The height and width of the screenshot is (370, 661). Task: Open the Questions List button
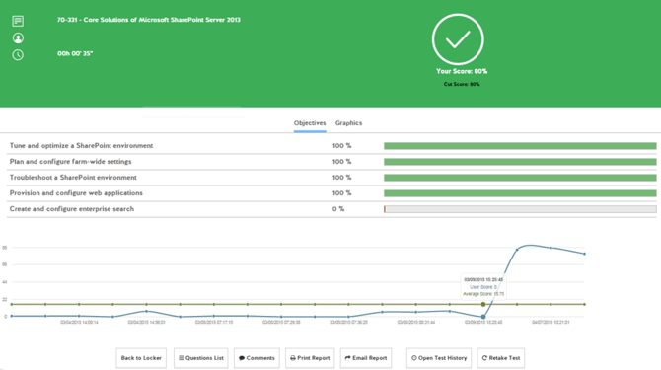(x=201, y=358)
